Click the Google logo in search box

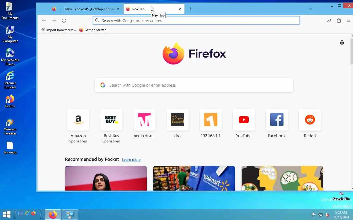coord(103,85)
